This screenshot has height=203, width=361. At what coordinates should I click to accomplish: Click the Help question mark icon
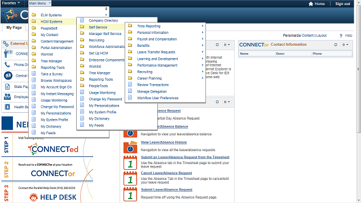point(341,36)
